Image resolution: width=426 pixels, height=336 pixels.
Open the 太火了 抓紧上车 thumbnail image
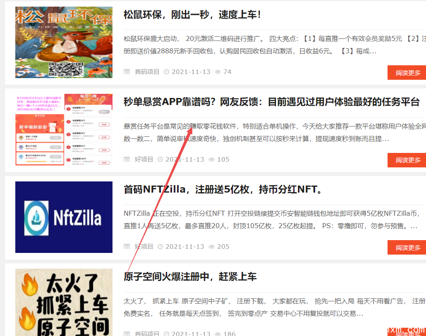point(64,303)
